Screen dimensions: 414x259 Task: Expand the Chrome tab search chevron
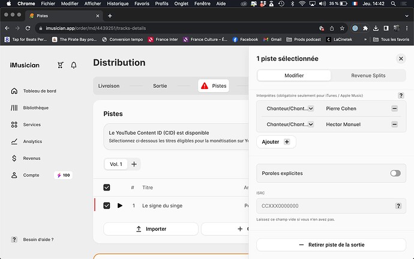[x=407, y=16]
